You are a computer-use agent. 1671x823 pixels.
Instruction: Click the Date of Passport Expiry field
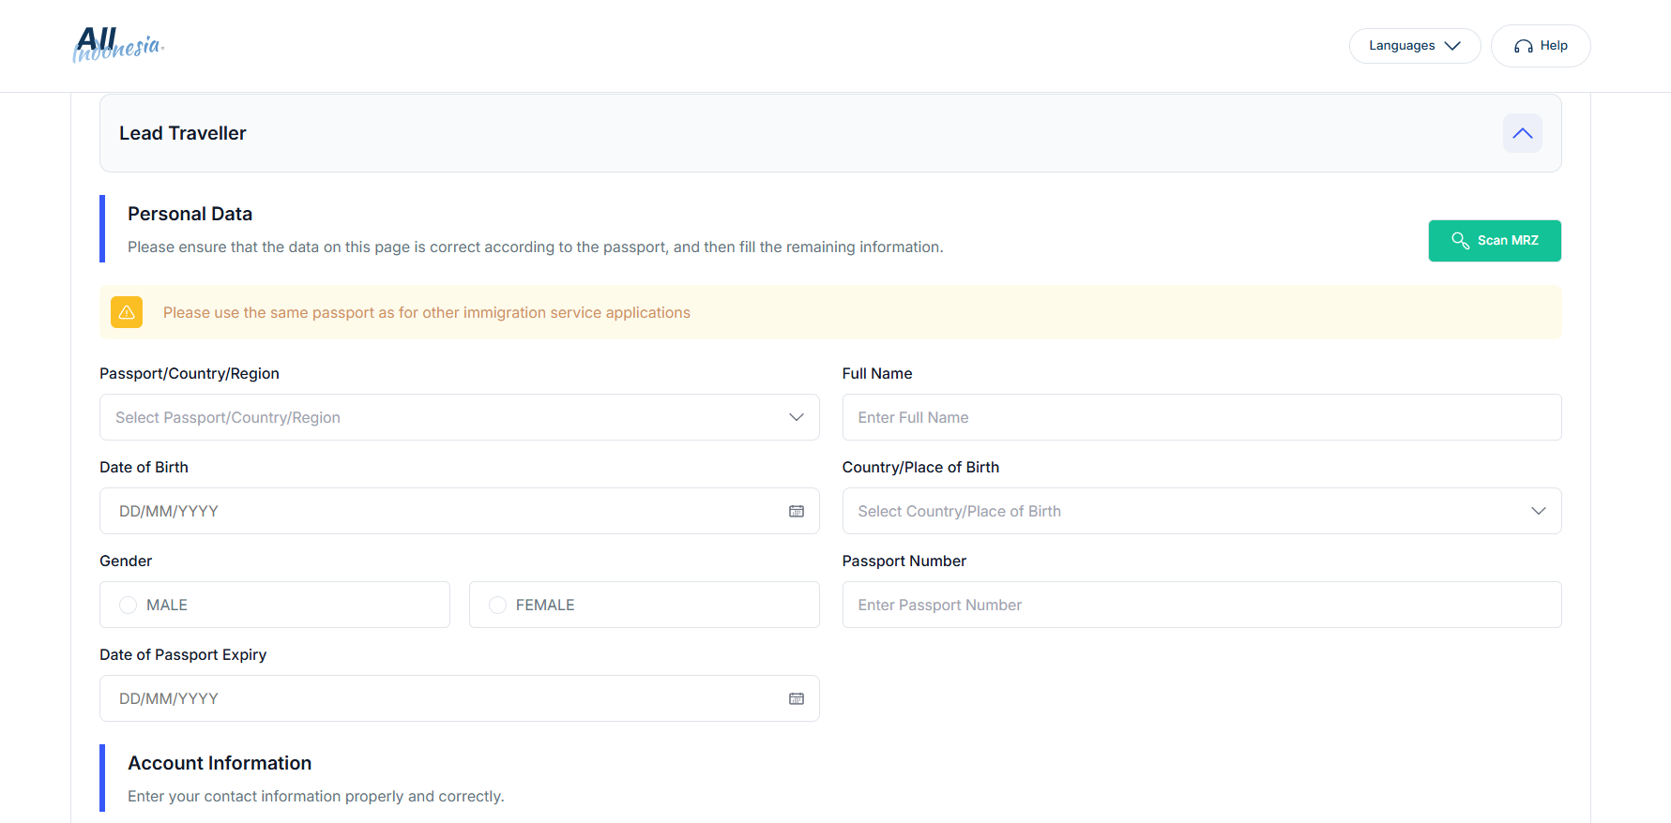[x=441, y=698]
